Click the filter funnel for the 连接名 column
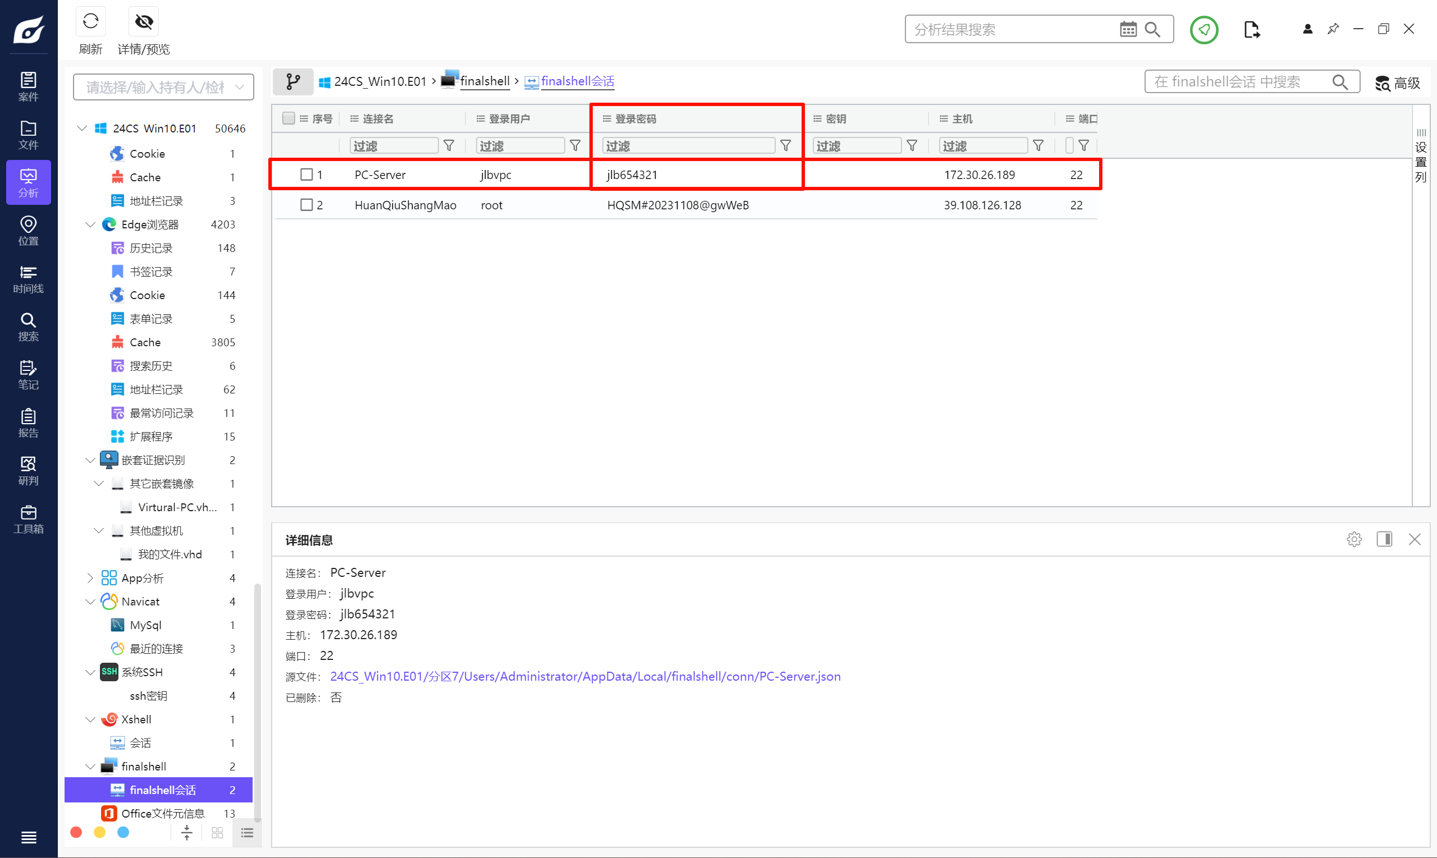This screenshot has width=1437, height=858. coord(449,145)
